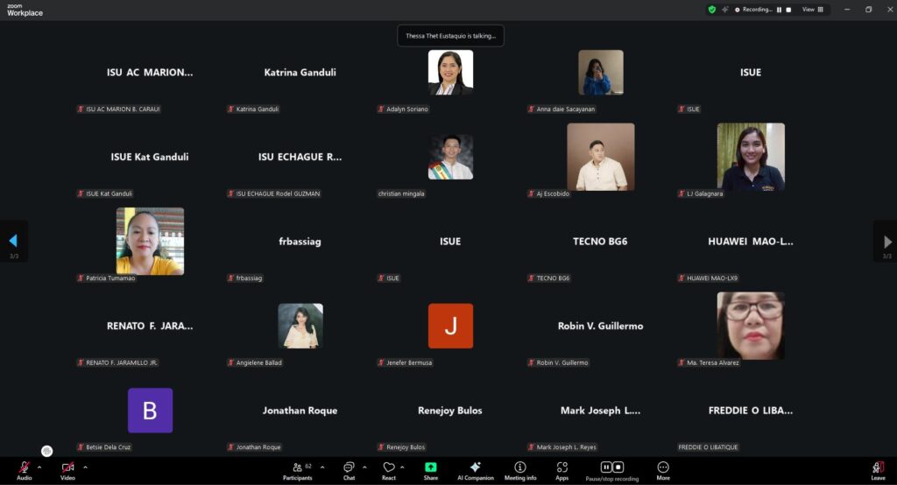Select Ma. Teresa Alvarez's video tile

click(x=751, y=326)
